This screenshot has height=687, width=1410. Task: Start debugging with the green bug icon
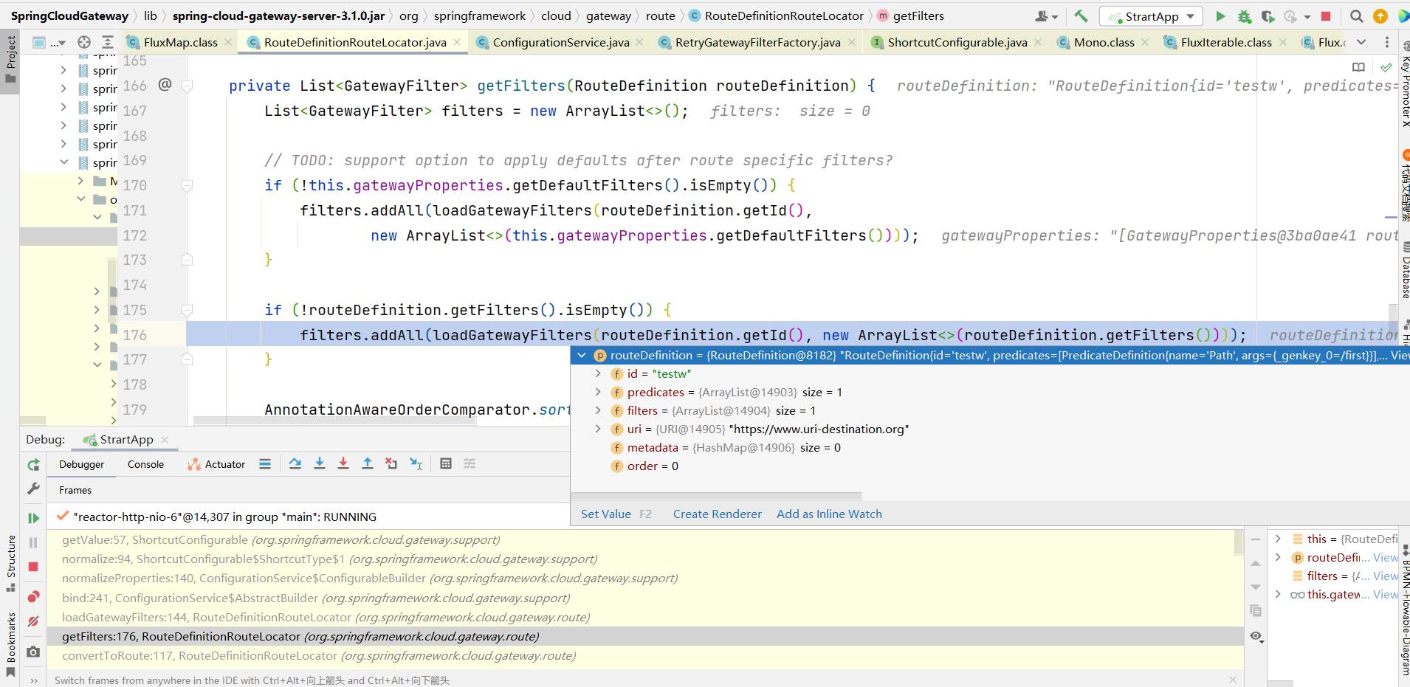[1245, 15]
